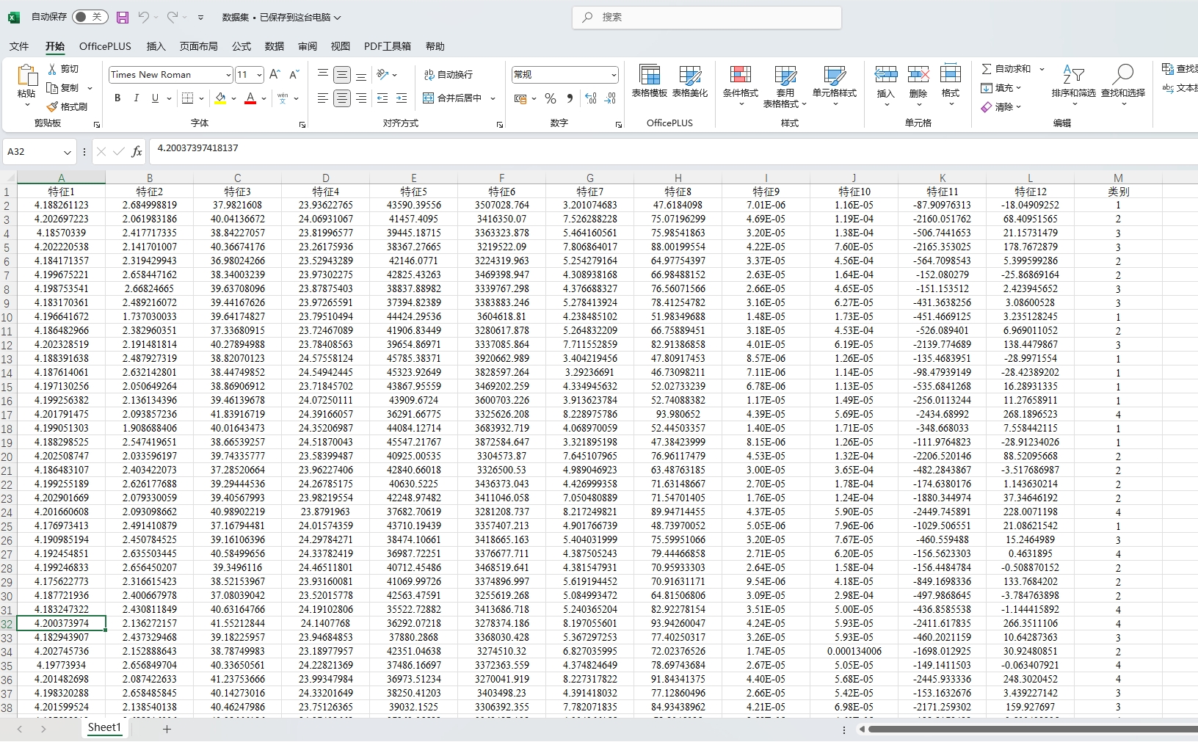Click the decrease indent icon

pos(382,98)
